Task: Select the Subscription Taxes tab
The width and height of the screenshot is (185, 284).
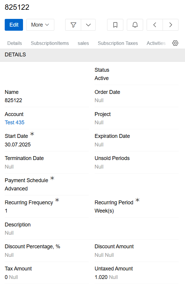Action: click(x=118, y=43)
